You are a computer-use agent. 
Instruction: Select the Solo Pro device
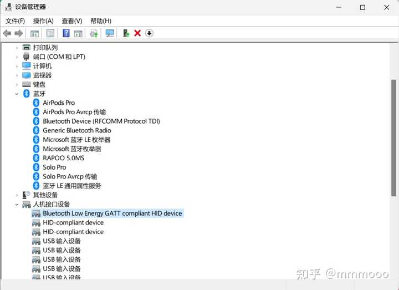tap(54, 167)
